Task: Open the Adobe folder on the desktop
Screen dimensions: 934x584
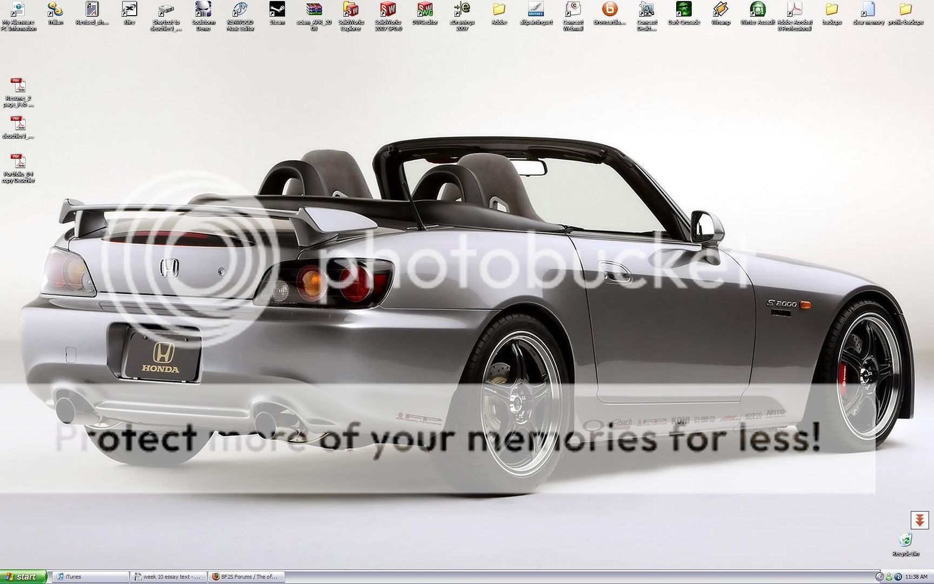Action: coord(499,14)
